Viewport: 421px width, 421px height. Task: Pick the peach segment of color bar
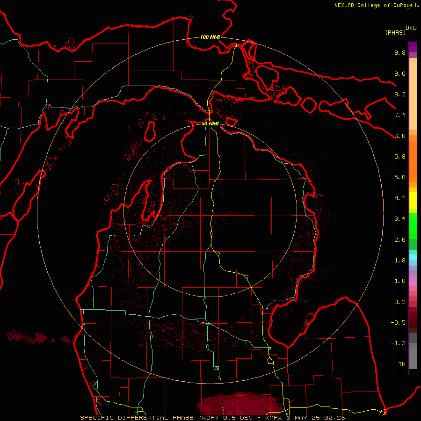click(x=413, y=94)
